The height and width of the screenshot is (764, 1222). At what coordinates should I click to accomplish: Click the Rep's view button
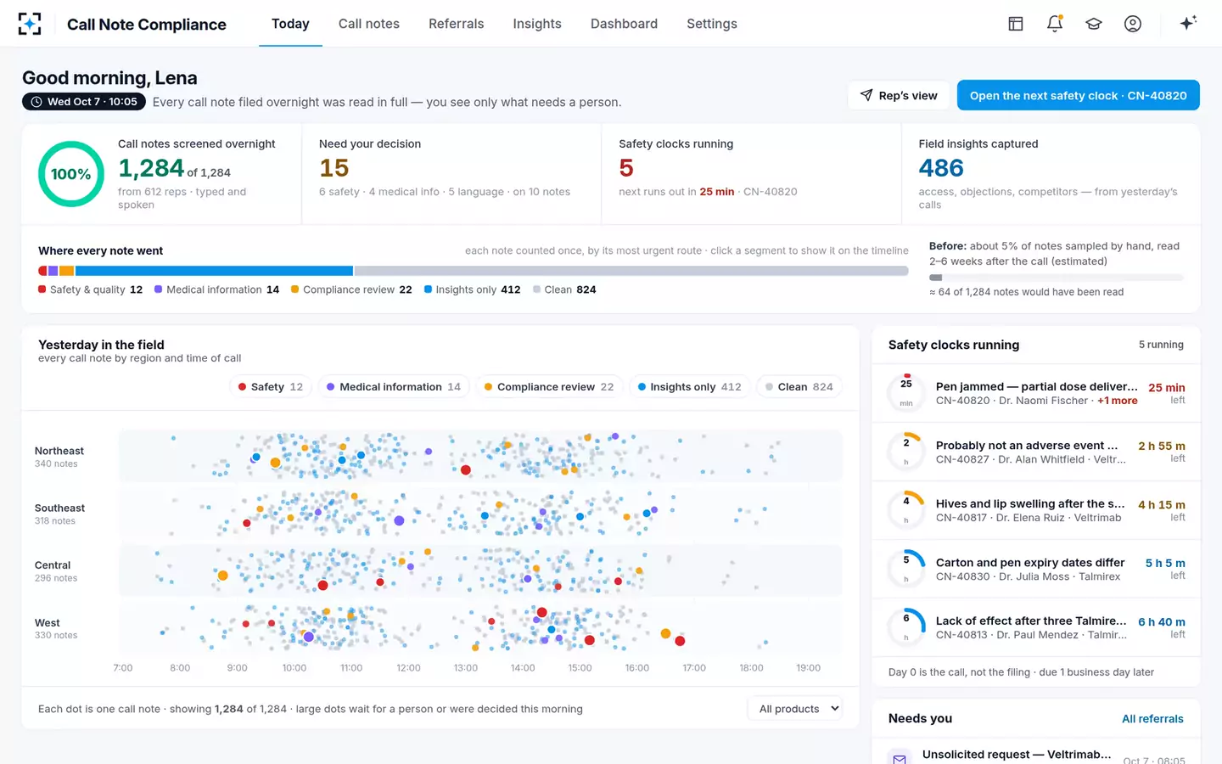(x=899, y=95)
